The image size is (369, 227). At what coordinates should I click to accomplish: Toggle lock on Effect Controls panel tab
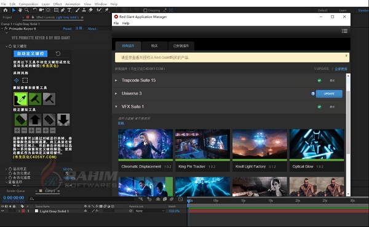pyautogui.click(x=33, y=17)
